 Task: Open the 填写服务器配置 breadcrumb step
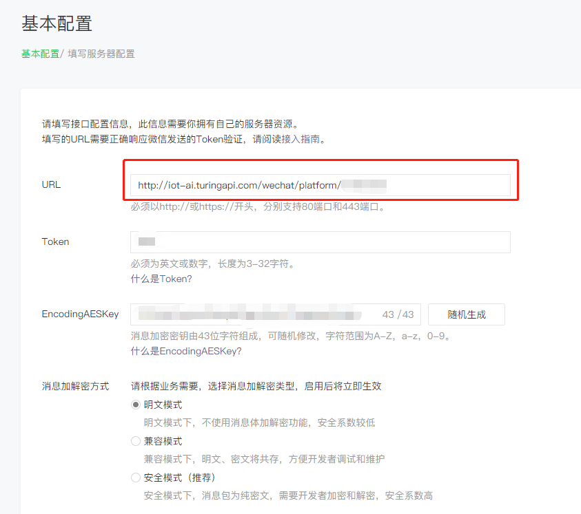(100, 52)
